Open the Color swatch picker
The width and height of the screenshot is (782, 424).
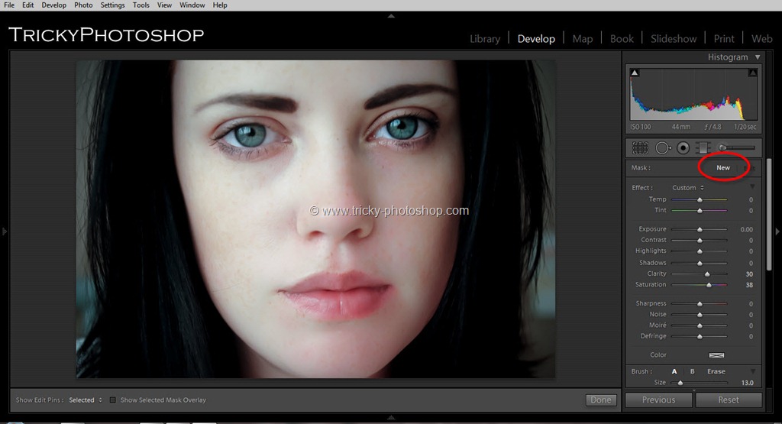(x=716, y=355)
